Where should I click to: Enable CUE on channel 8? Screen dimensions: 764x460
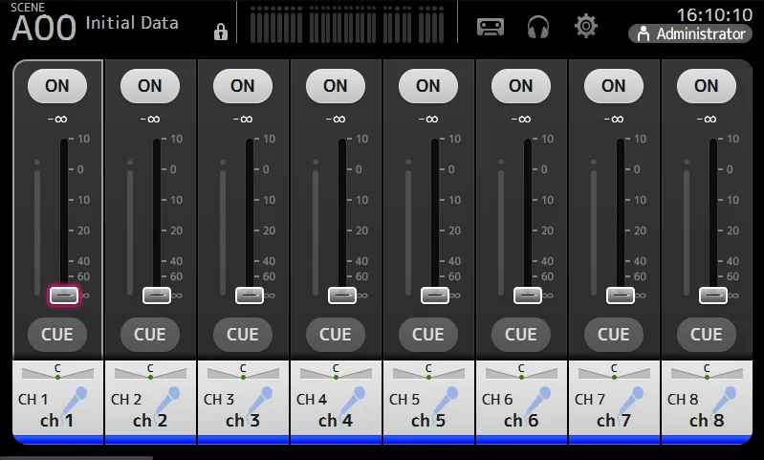click(707, 335)
